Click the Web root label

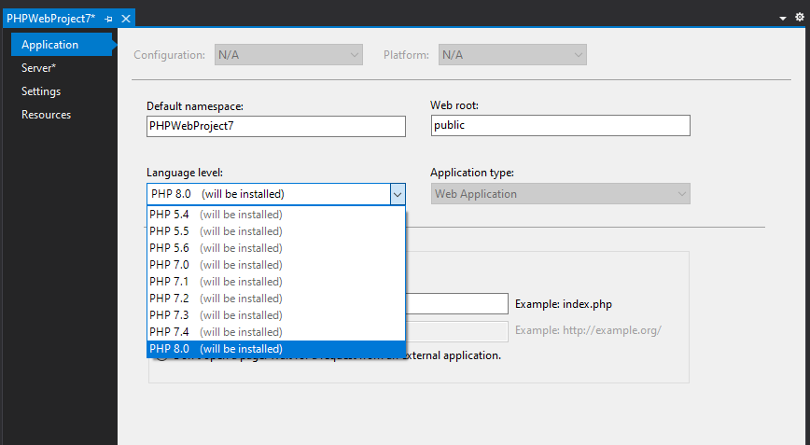coord(454,105)
